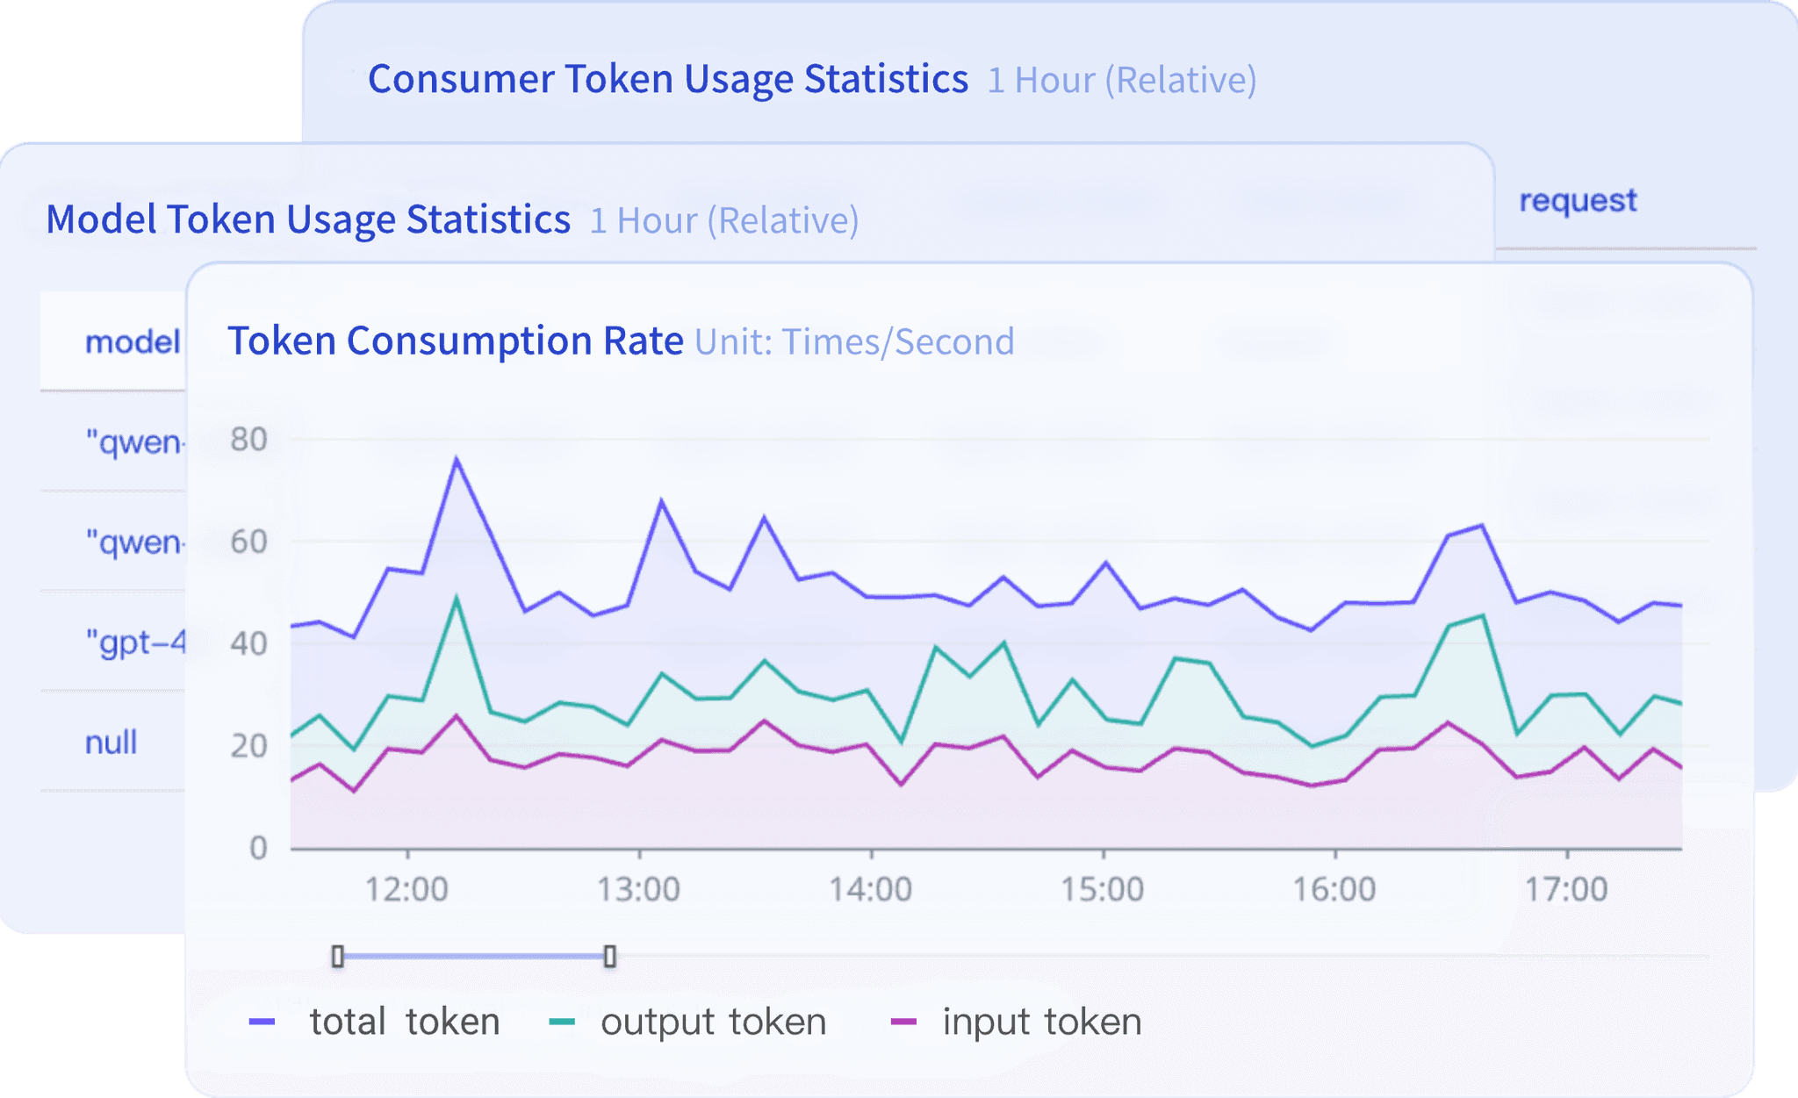Select the 'request' column header
The width and height of the screenshot is (1798, 1098).
click(x=1578, y=201)
